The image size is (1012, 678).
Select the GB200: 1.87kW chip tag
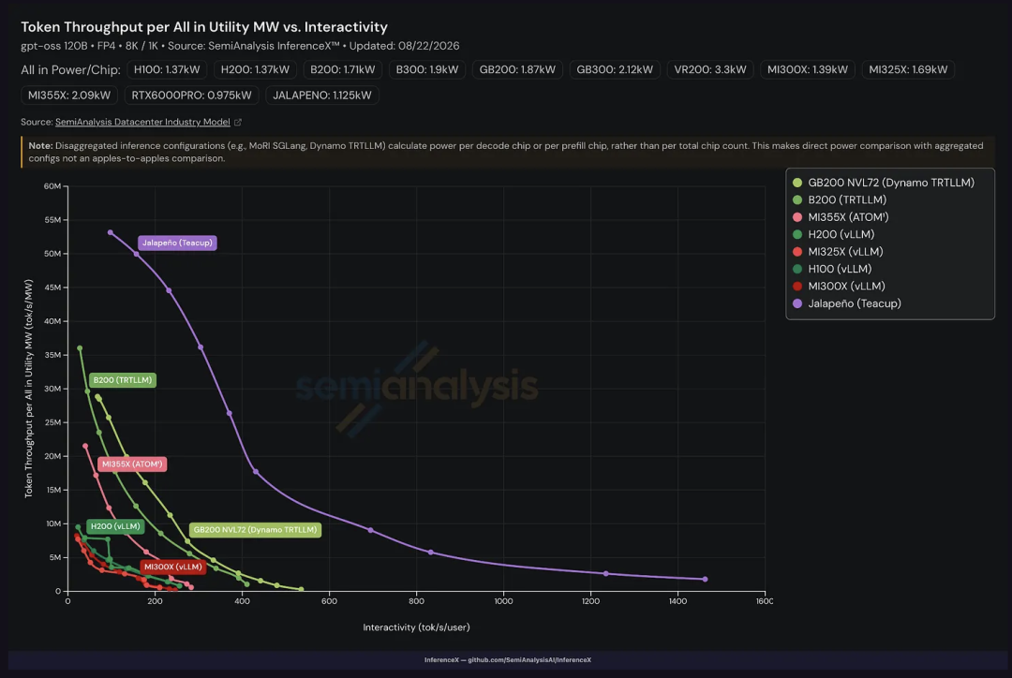[x=517, y=69]
